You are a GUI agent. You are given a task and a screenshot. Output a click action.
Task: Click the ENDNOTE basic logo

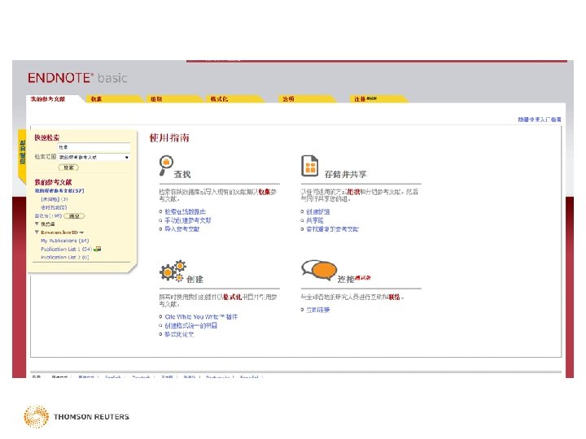coord(77,78)
